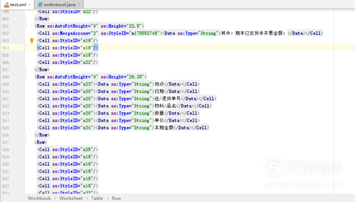
Task: Click line number 520 in the gutter
Action: [6, 164]
